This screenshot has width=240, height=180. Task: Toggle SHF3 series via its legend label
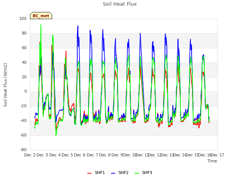pos(147,172)
